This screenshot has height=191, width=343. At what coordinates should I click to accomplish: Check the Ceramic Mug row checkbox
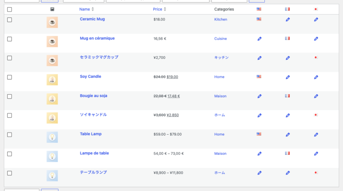click(x=9, y=20)
